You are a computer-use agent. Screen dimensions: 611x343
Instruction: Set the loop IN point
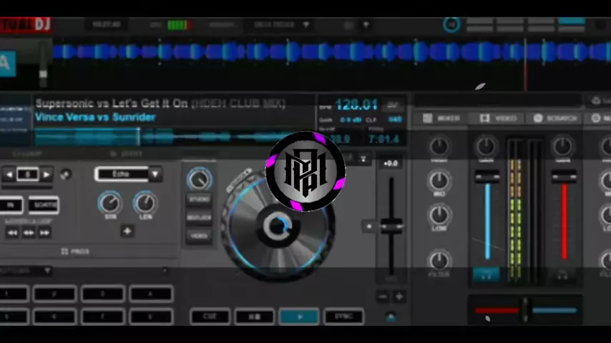click(11, 205)
